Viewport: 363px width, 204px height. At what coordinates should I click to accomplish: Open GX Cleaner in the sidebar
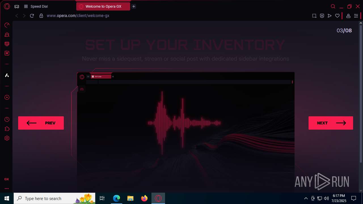click(7, 35)
